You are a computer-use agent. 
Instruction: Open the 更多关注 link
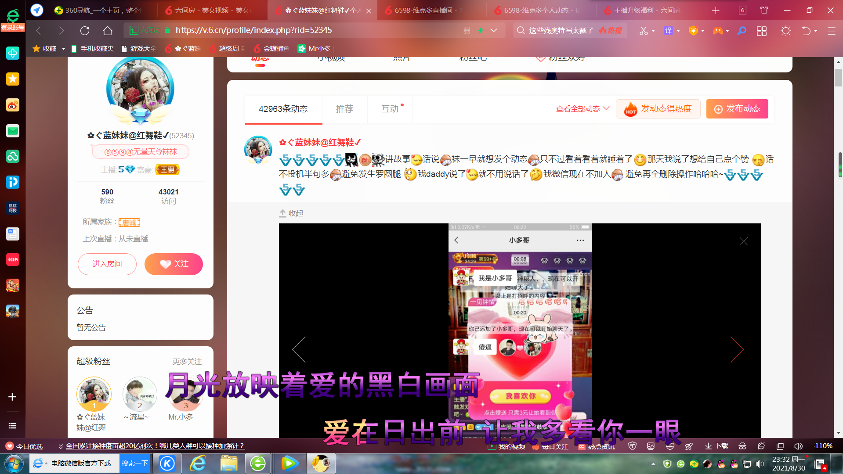coord(187,362)
